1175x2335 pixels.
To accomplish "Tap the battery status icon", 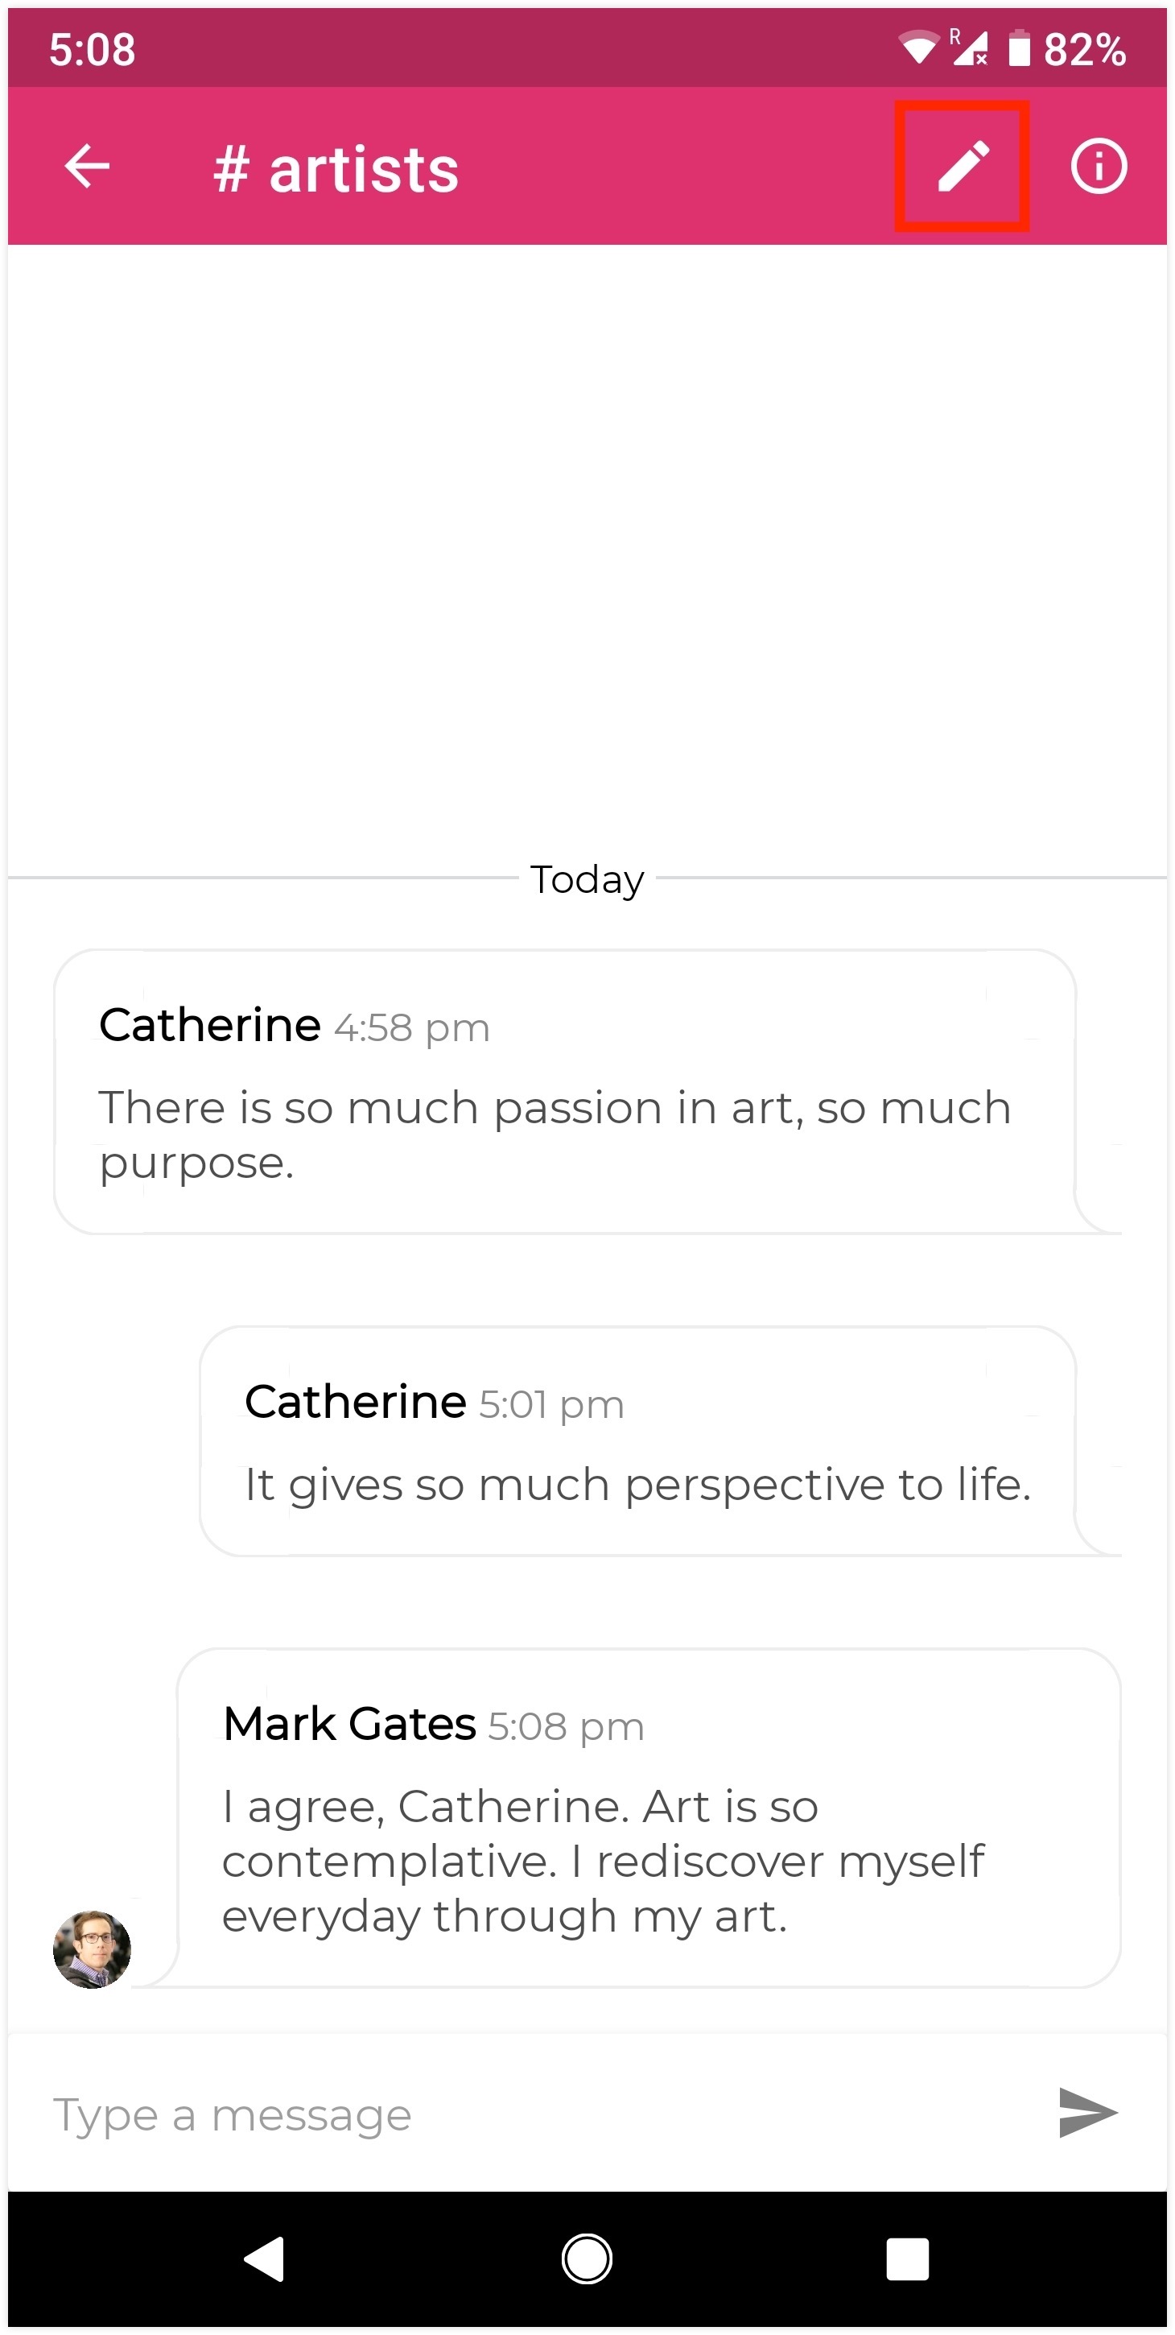I will point(1019,48).
